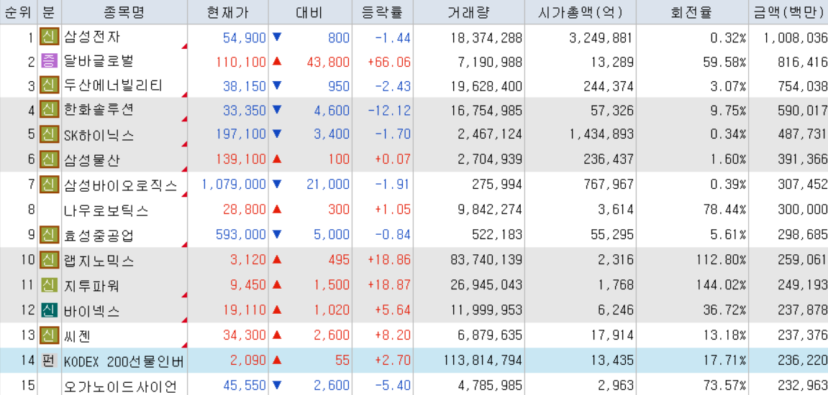The height and width of the screenshot is (395, 828).
Task: Sort by the 순위 column header
Action: pyautogui.click(x=18, y=12)
